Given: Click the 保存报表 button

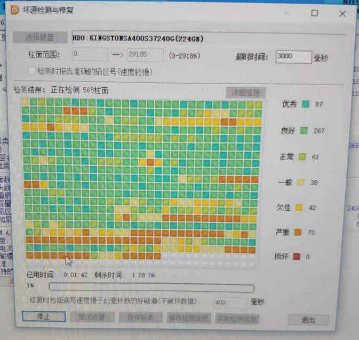Looking at the screenshot, I should point(140,318).
